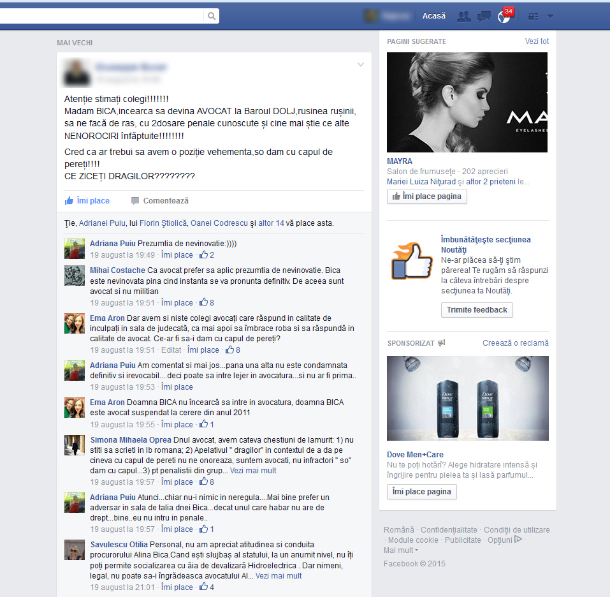The width and height of the screenshot is (610, 597).
Task: Toggle Îmi place on the main post
Action: tap(87, 201)
